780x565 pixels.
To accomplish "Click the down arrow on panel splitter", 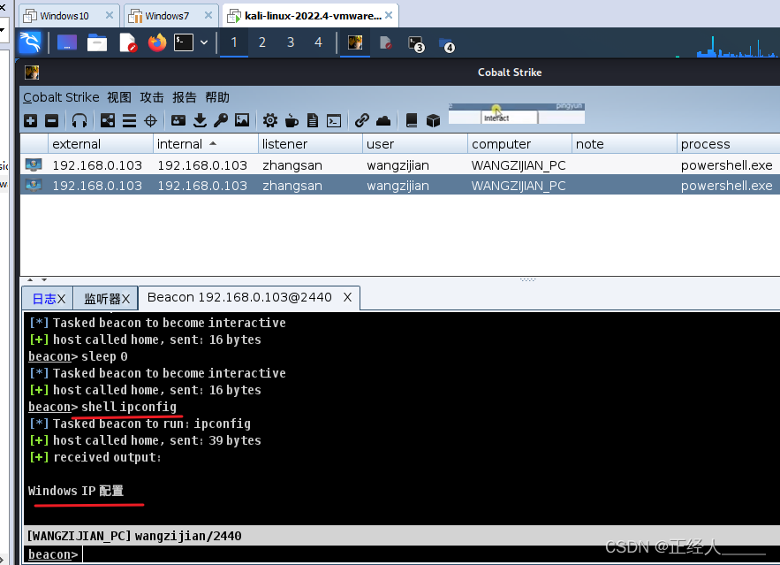I will click(44, 280).
